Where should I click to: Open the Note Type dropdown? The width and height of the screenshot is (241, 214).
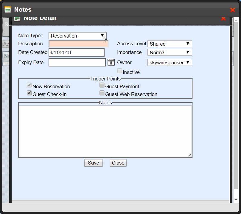pyautogui.click(x=77, y=36)
